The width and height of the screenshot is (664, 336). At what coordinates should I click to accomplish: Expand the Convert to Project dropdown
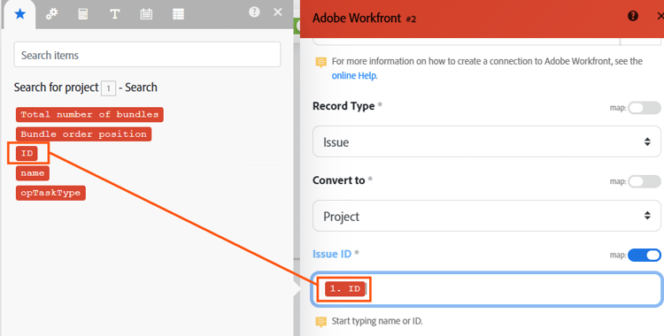click(487, 216)
